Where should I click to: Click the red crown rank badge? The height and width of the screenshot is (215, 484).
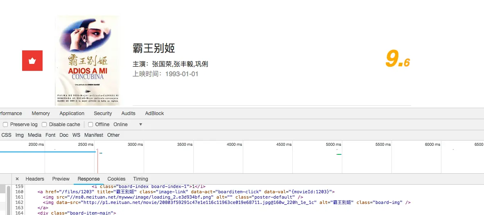tap(32, 61)
